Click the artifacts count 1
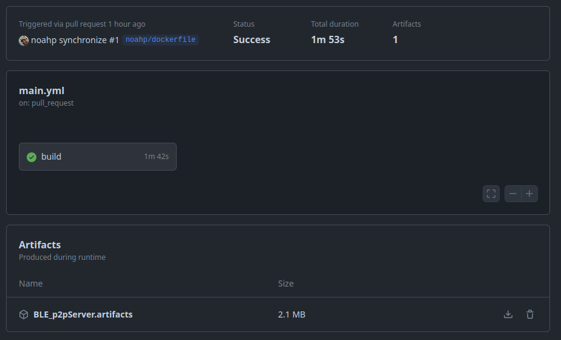Viewport: 561px width, 340px height. (395, 39)
